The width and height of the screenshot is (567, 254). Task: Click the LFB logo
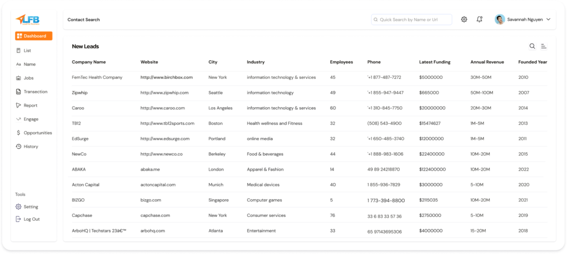(28, 19)
